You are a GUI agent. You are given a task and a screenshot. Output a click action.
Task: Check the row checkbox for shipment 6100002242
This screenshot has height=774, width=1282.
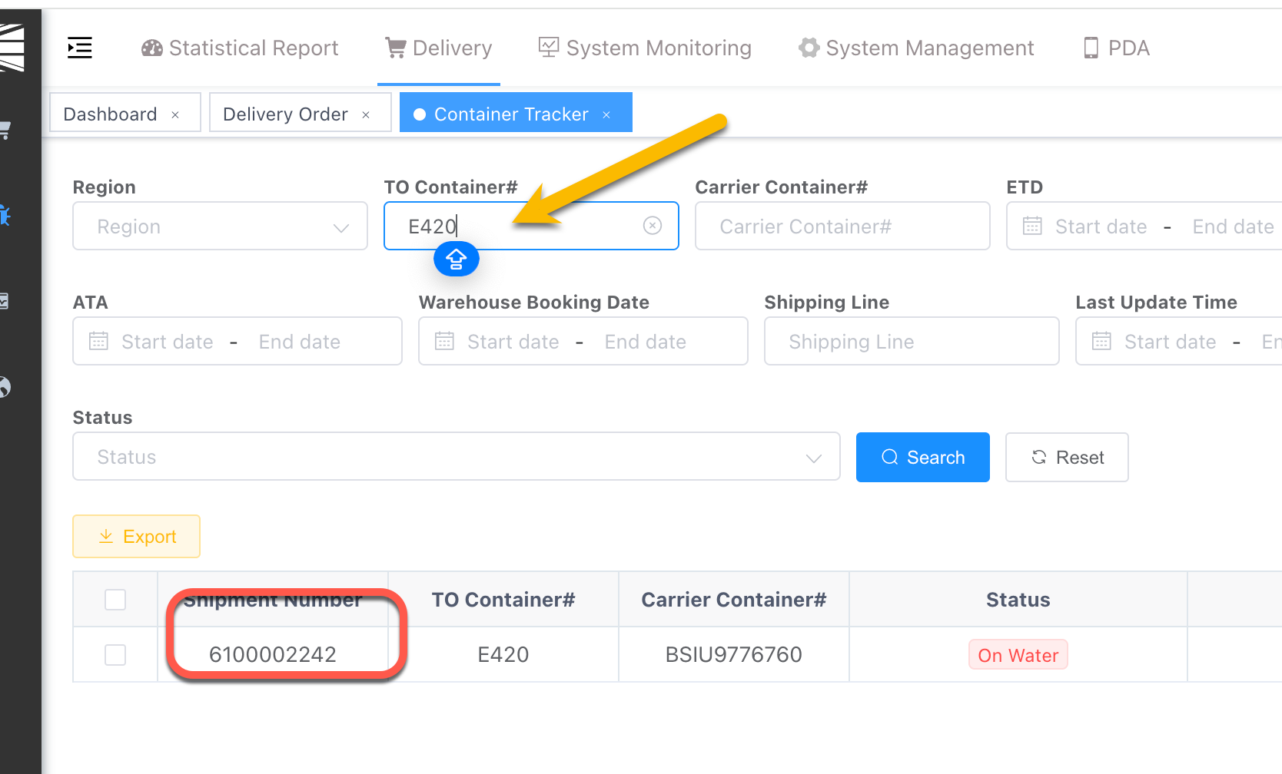(115, 654)
